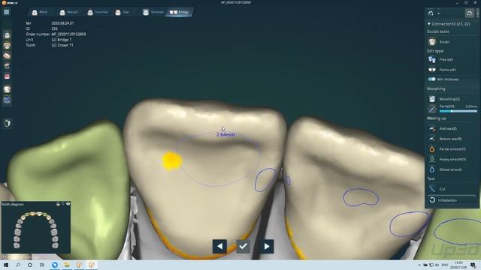Choose Points edit type
481x270 pixels.
point(442,70)
